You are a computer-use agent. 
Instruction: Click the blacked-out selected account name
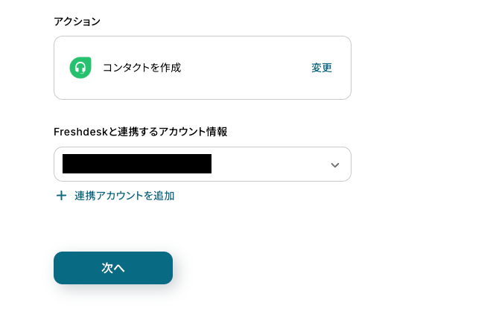pos(137,164)
